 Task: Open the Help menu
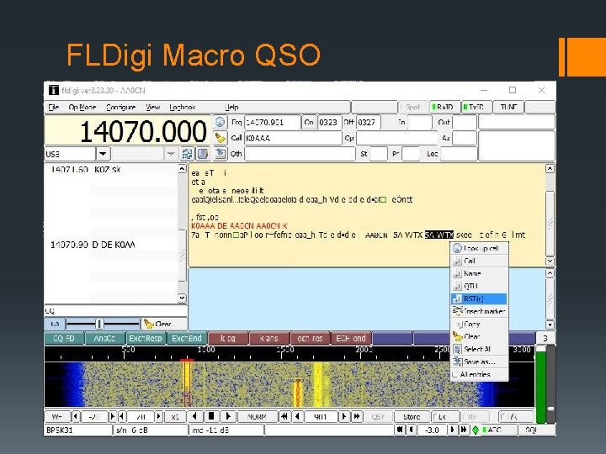[x=231, y=107]
